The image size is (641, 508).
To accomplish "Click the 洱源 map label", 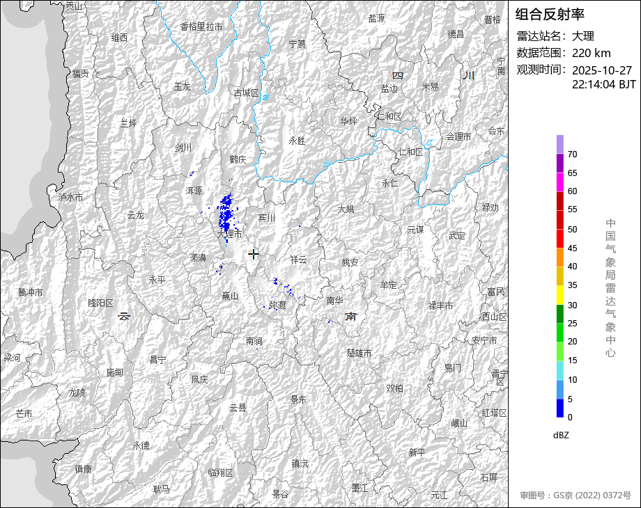I will pyautogui.click(x=194, y=191).
